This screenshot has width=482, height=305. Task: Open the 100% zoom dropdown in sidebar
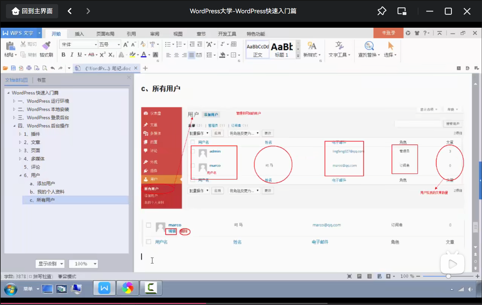(x=83, y=264)
